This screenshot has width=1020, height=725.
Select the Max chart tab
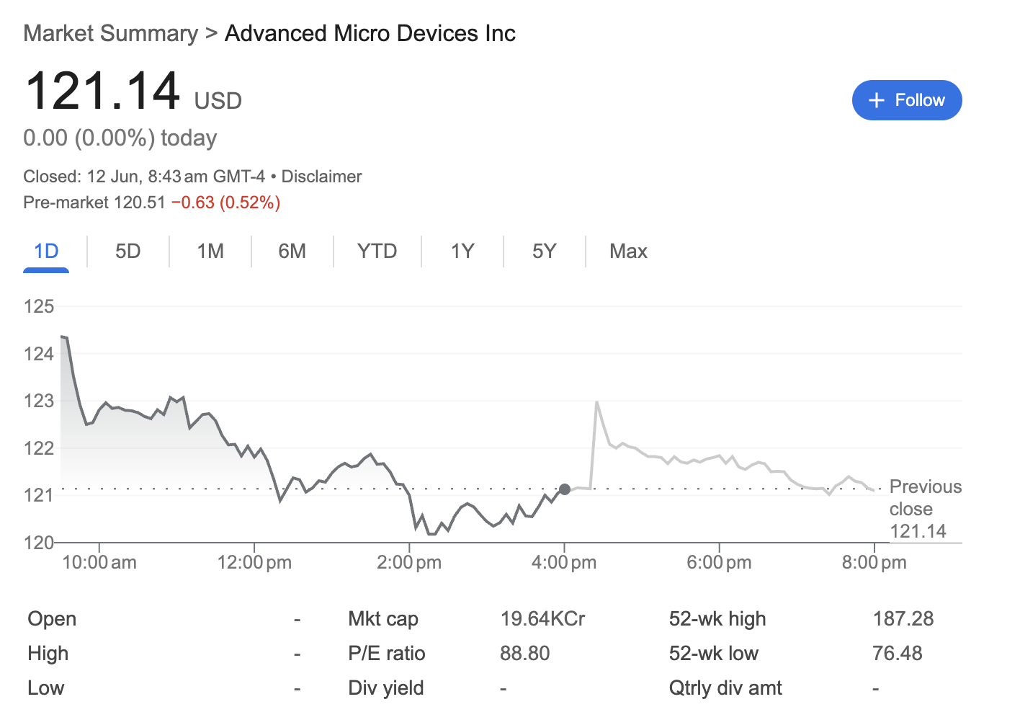pyautogui.click(x=629, y=252)
